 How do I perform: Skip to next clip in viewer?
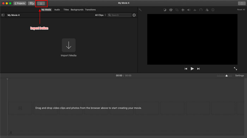[x=198, y=69]
